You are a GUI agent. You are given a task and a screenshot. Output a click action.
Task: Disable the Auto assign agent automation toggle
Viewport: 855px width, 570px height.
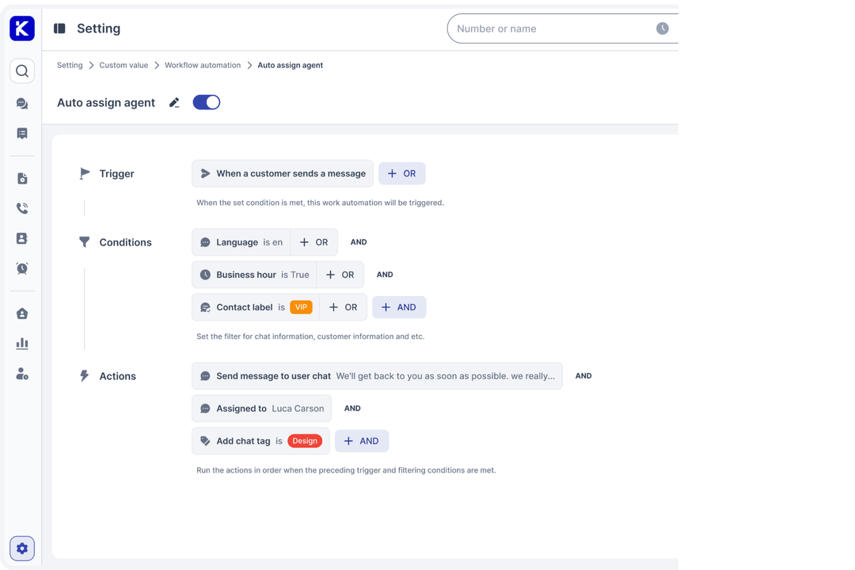tap(206, 102)
